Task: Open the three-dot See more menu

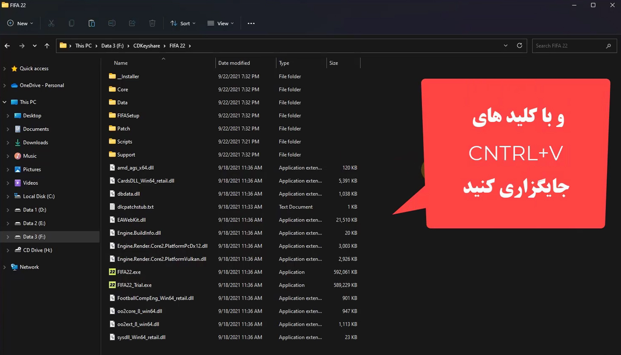Action: click(251, 23)
